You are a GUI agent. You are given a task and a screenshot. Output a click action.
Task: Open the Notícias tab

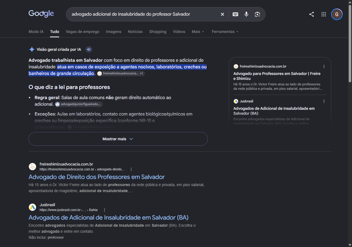click(135, 32)
